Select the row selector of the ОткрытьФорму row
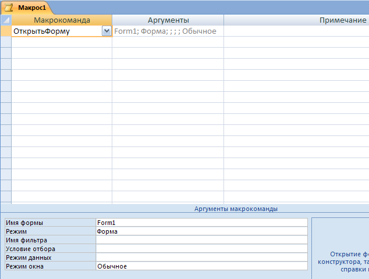 tap(6, 31)
